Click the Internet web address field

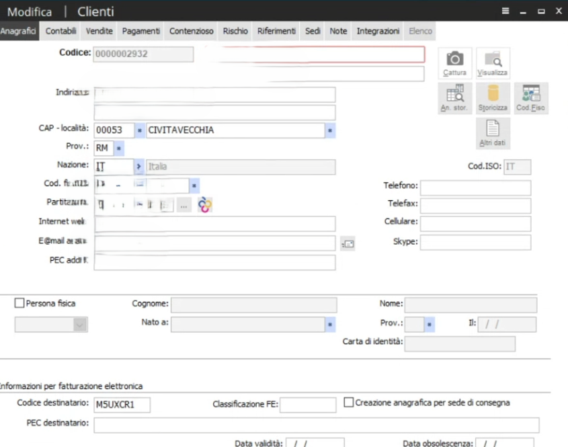214,223
